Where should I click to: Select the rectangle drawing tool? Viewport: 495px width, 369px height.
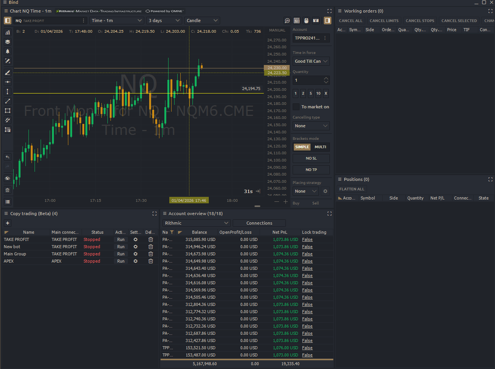point(7,111)
